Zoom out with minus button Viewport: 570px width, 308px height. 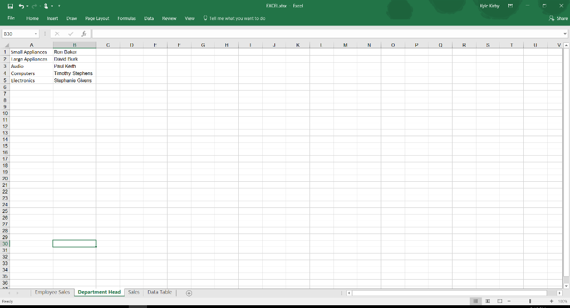[x=509, y=301]
